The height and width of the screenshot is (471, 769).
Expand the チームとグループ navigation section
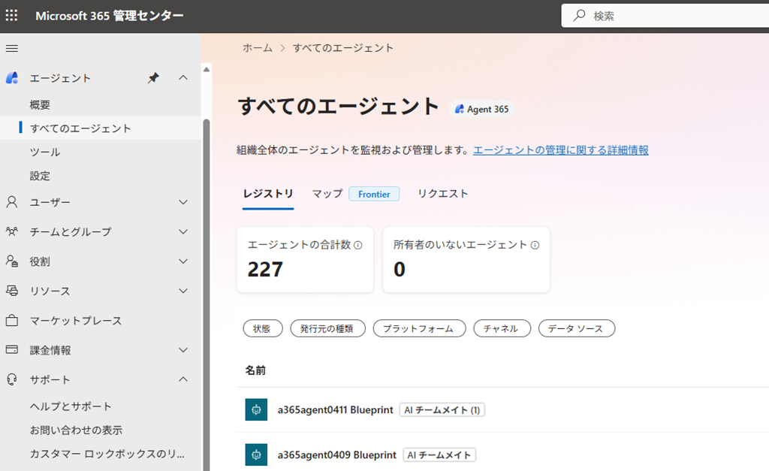click(x=183, y=231)
